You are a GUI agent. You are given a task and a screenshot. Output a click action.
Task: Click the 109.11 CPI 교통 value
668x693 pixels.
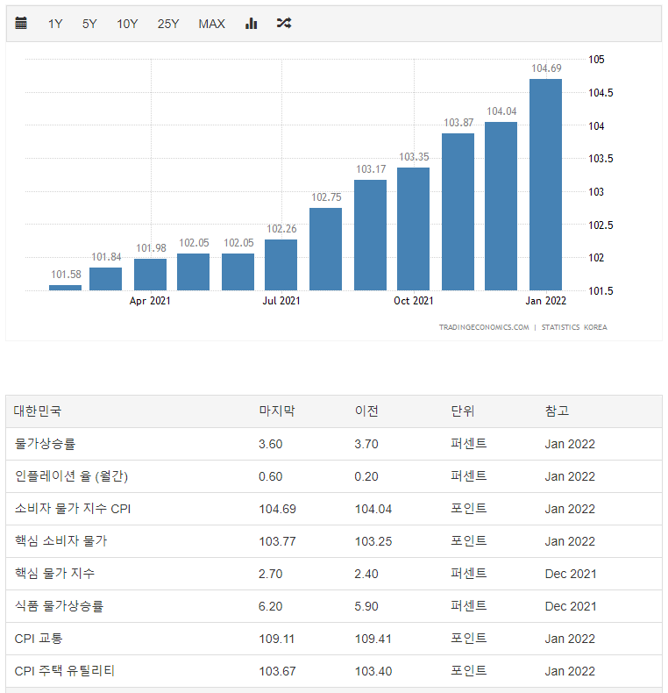(x=276, y=639)
